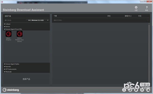Click the app icon in the title bar
Screen dimensions: 153x94
point(2,2)
